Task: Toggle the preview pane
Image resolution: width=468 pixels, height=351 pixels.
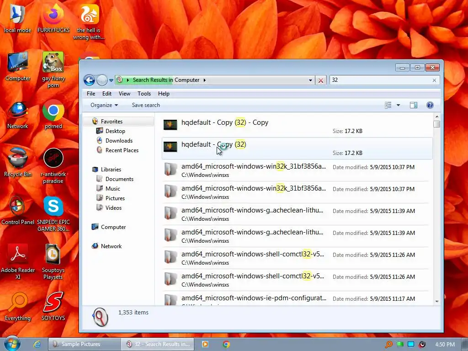Action: [x=413, y=105]
